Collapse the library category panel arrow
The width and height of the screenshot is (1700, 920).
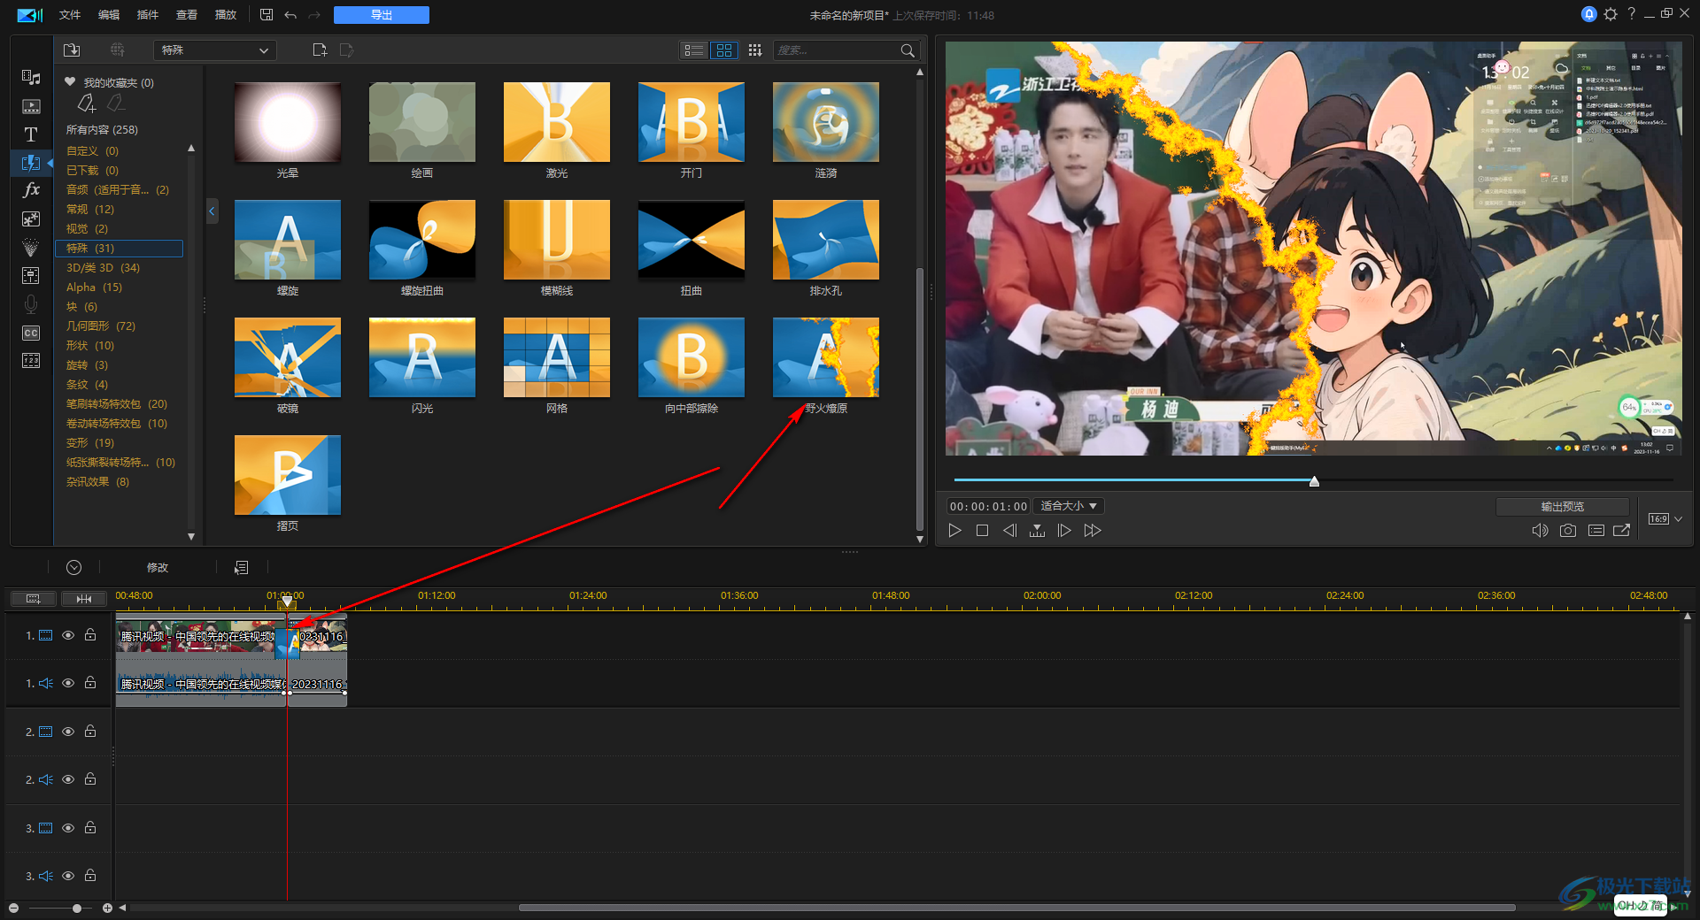[x=212, y=211]
